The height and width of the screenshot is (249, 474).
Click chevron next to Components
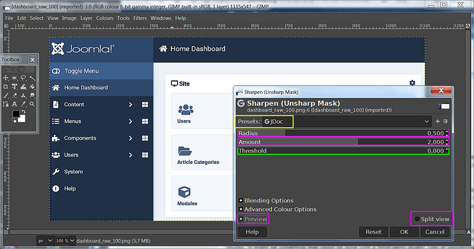(x=130, y=138)
